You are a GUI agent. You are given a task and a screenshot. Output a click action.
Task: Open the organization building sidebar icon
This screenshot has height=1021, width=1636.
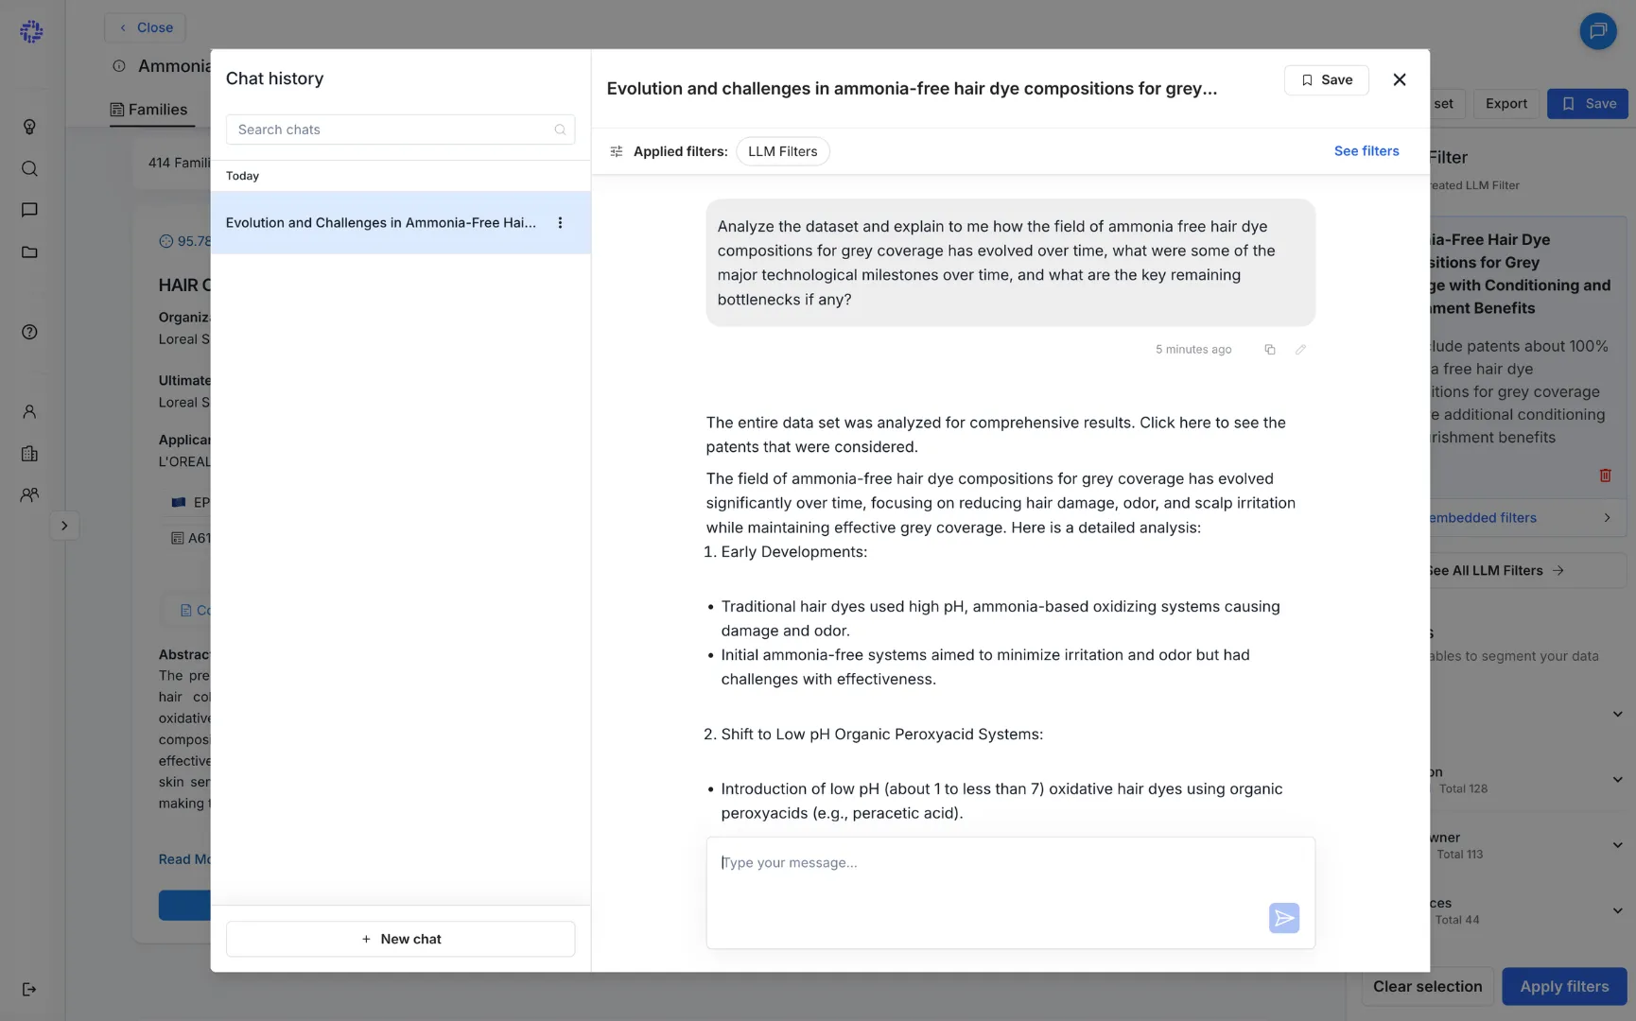point(29,453)
